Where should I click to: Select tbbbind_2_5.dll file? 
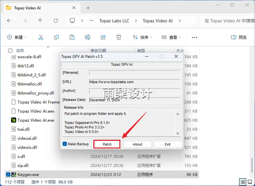pyautogui.click(x=31, y=75)
